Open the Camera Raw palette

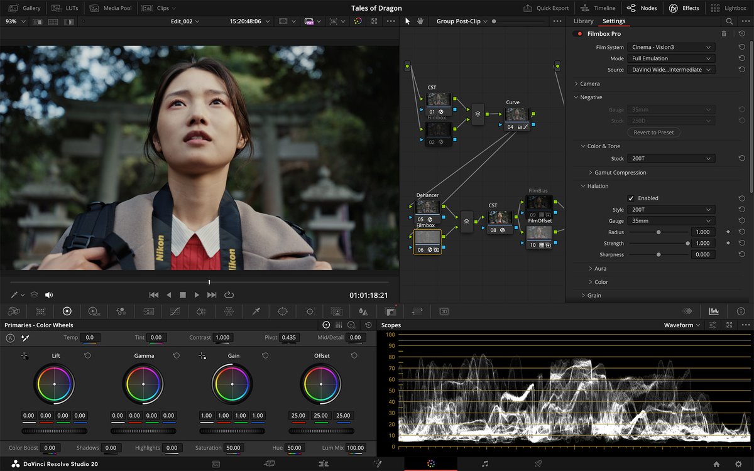coord(13,311)
